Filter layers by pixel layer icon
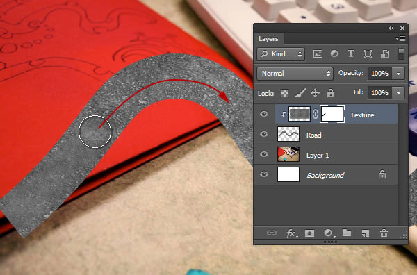The width and height of the screenshot is (417, 275). (x=318, y=54)
